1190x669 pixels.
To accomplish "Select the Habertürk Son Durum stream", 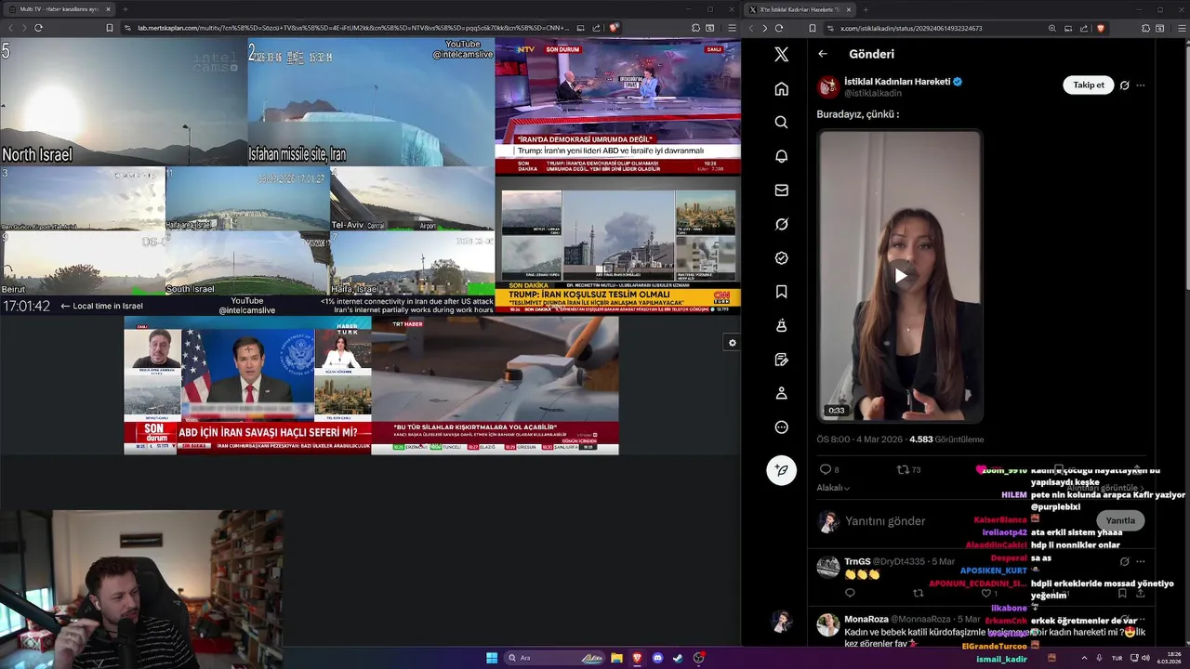I will pos(247,386).
